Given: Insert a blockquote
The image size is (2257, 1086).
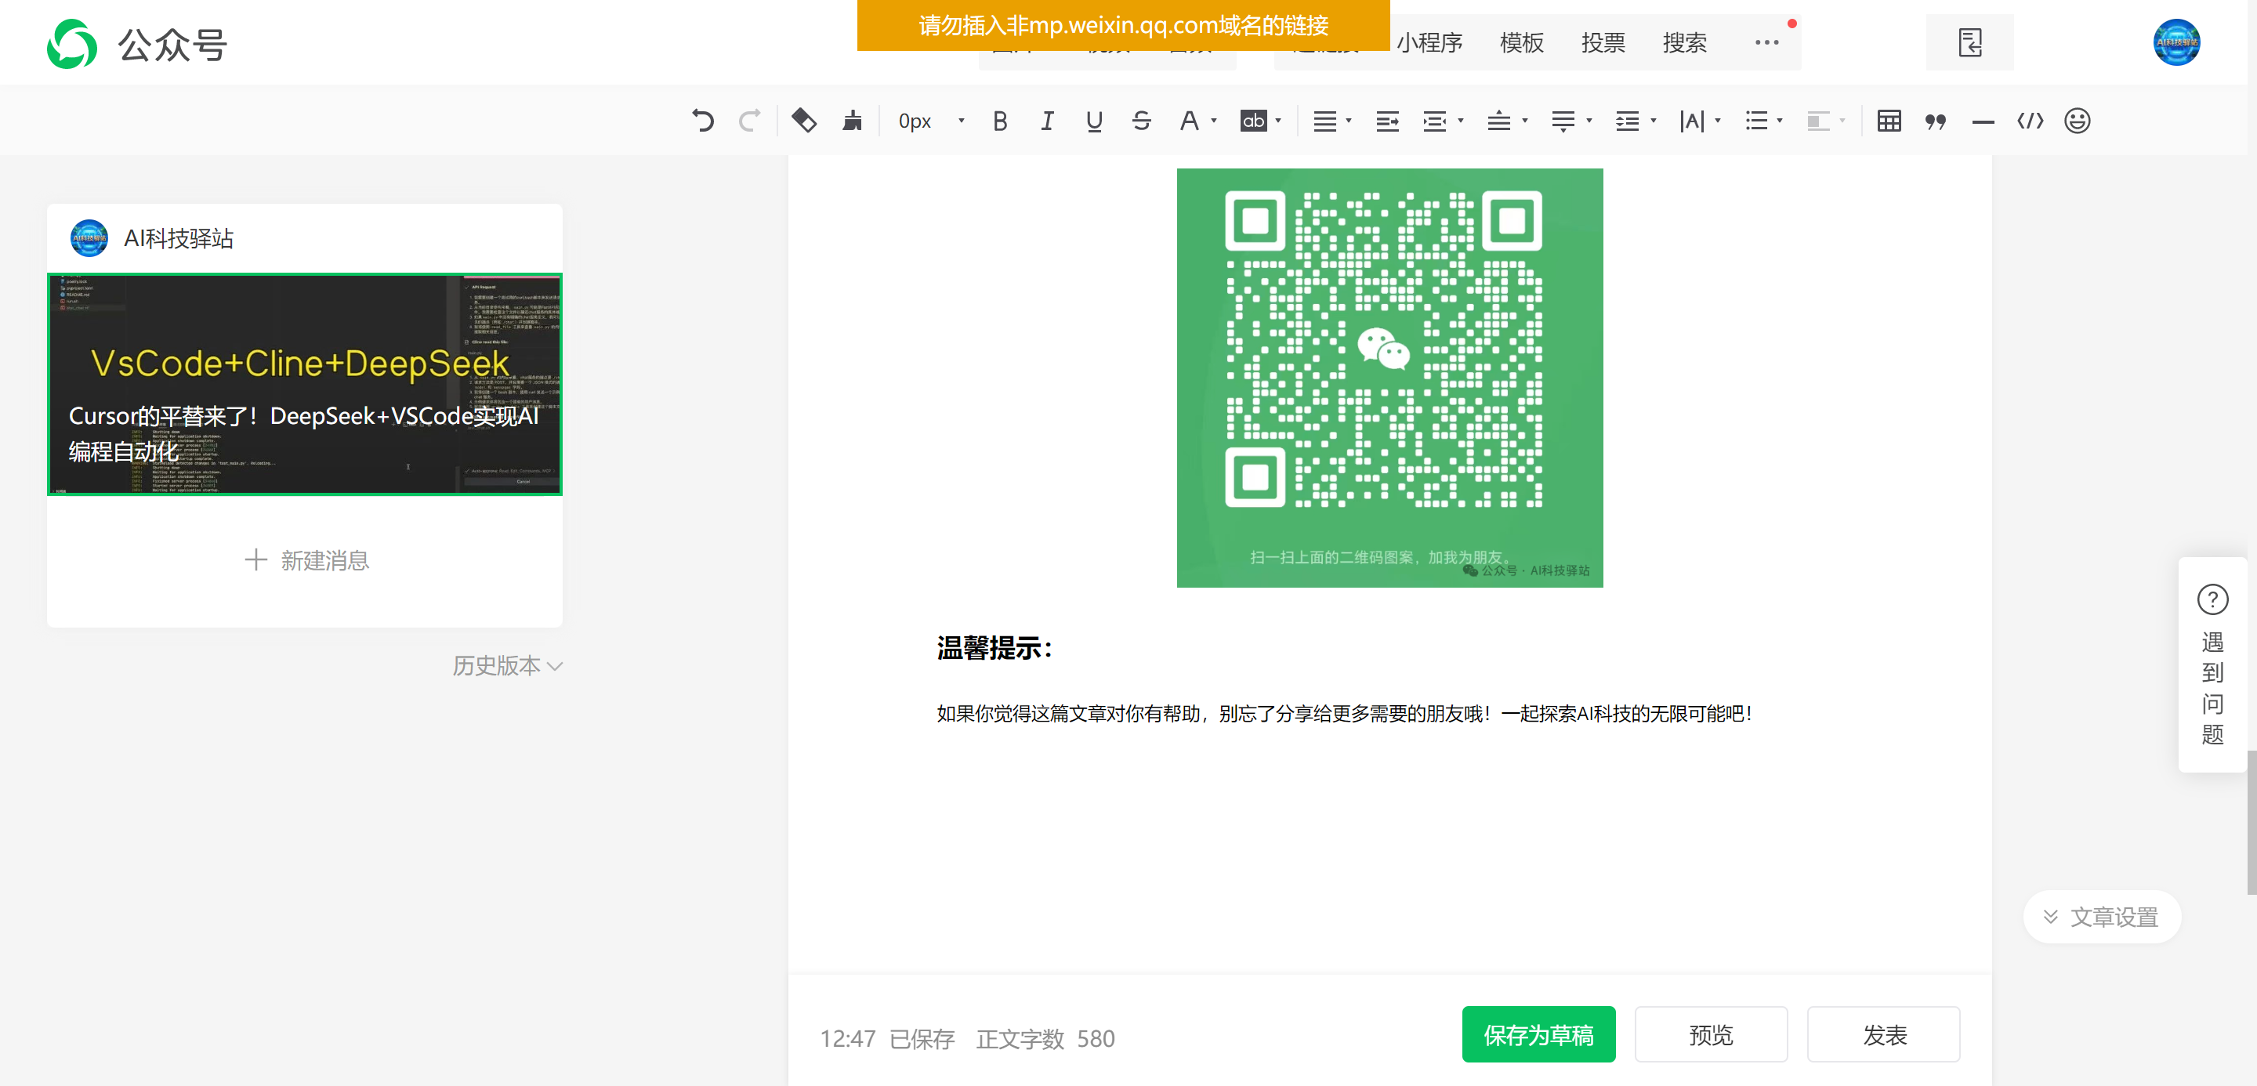Looking at the screenshot, I should [1936, 121].
